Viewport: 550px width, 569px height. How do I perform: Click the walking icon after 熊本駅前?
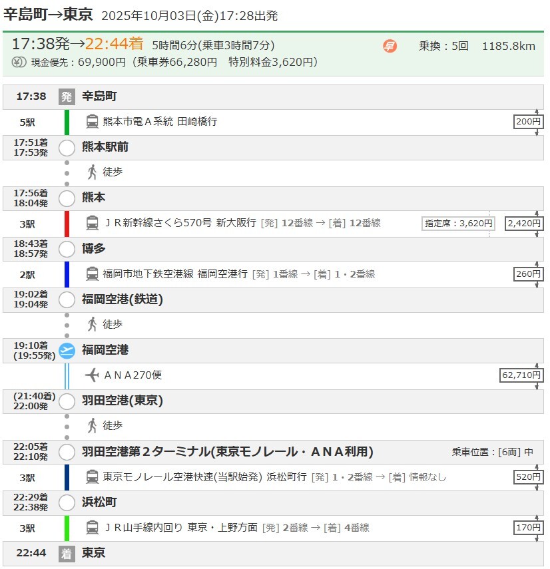(92, 172)
